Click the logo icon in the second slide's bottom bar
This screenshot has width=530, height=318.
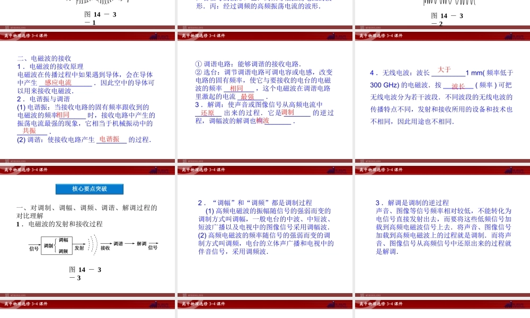(331, 36)
